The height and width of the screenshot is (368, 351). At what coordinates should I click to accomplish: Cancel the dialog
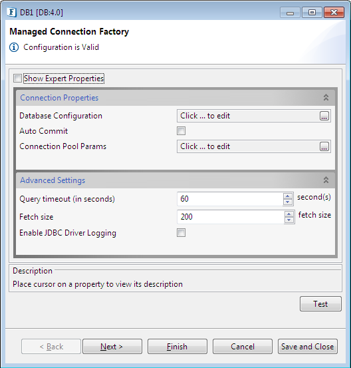point(243,347)
